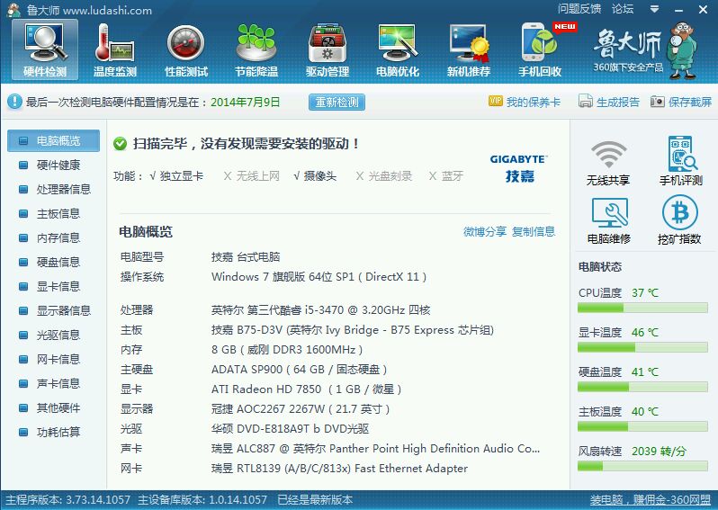Click the 硬盘温度 progress bar
The width and height of the screenshot is (718, 510).
[642, 388]
